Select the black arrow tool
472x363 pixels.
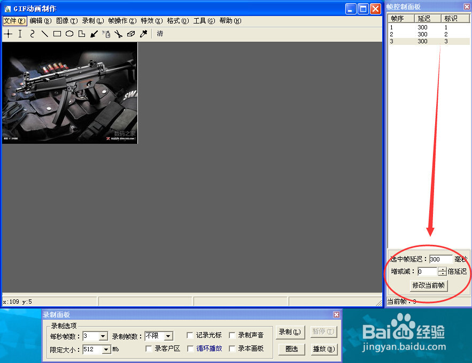point(94,34)
